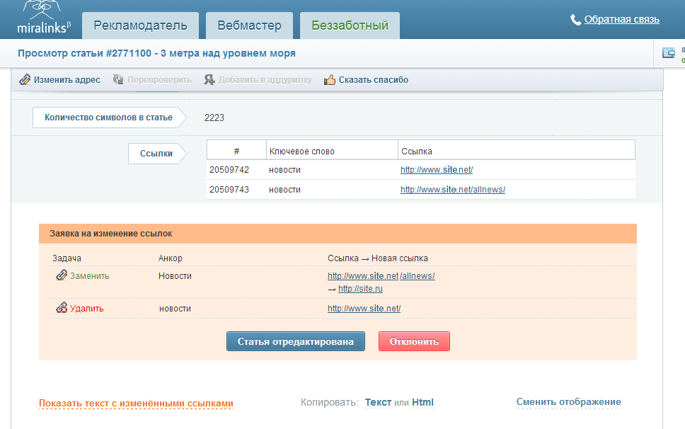The width and height of the screenshot is (685, 429).
Task: Open the Обратная связь link
Action: [621, 20]
